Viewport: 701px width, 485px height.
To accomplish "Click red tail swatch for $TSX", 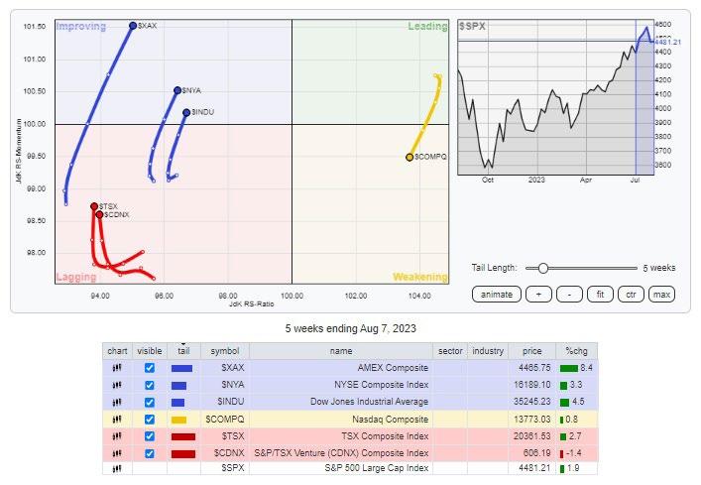I will pyautogui.click(x=183, y=436).
